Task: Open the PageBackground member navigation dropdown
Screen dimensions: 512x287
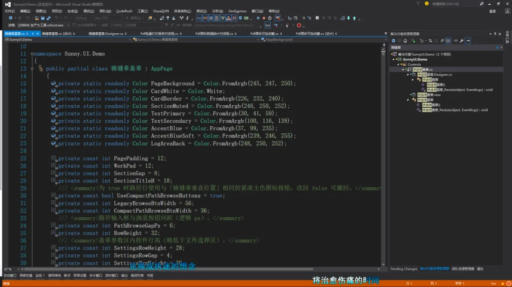Action: click(323, 39)
